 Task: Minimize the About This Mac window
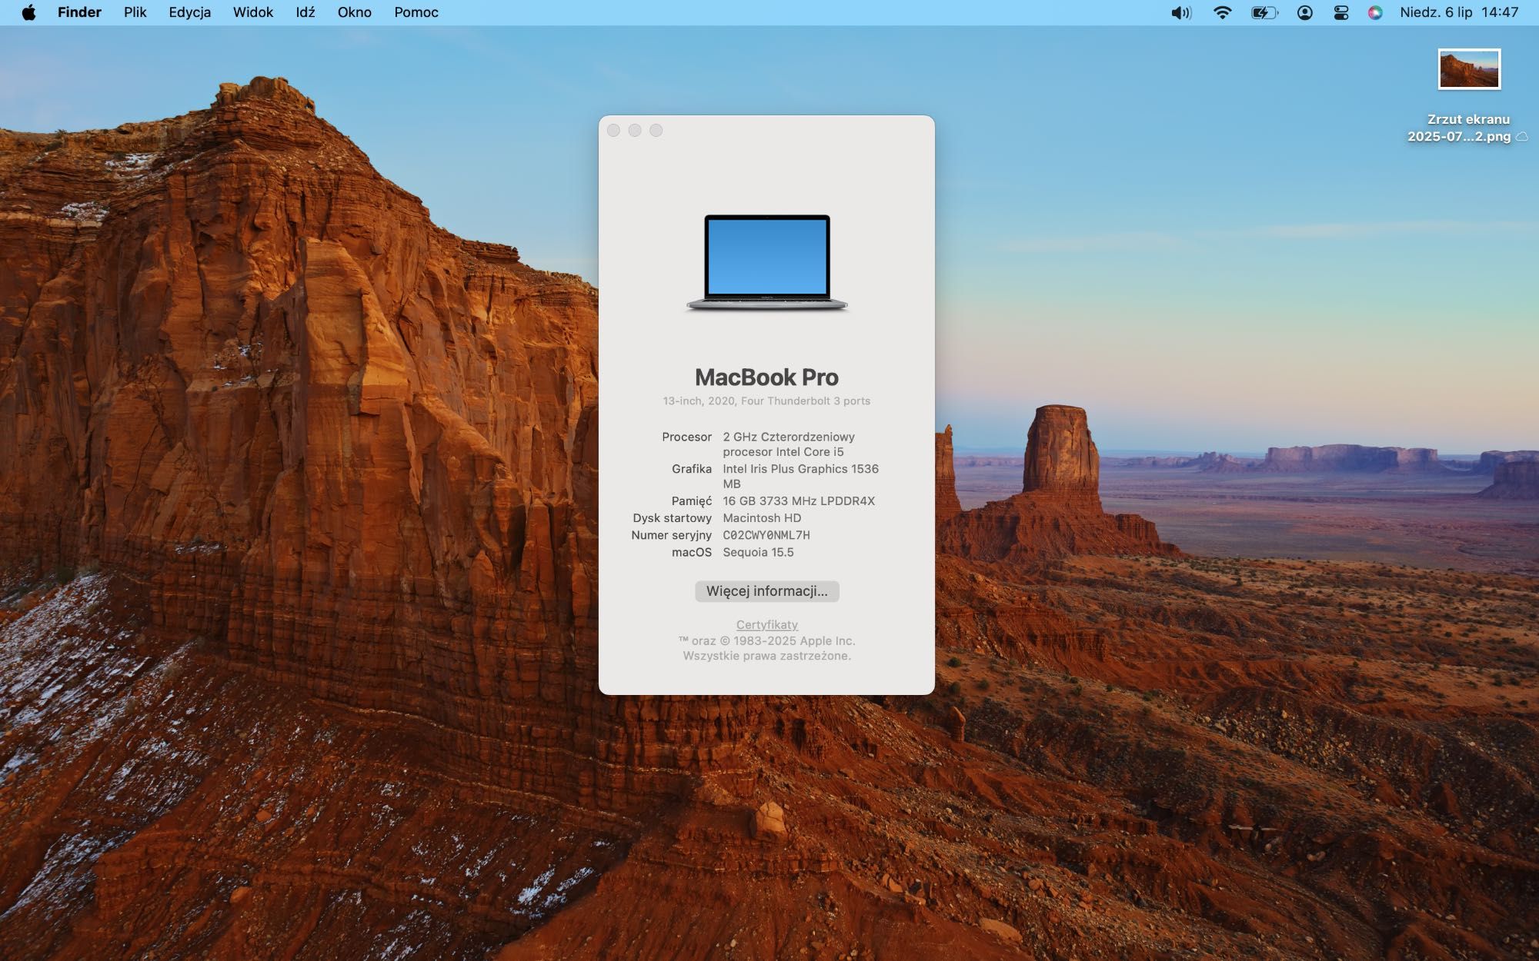click(635, 130)
